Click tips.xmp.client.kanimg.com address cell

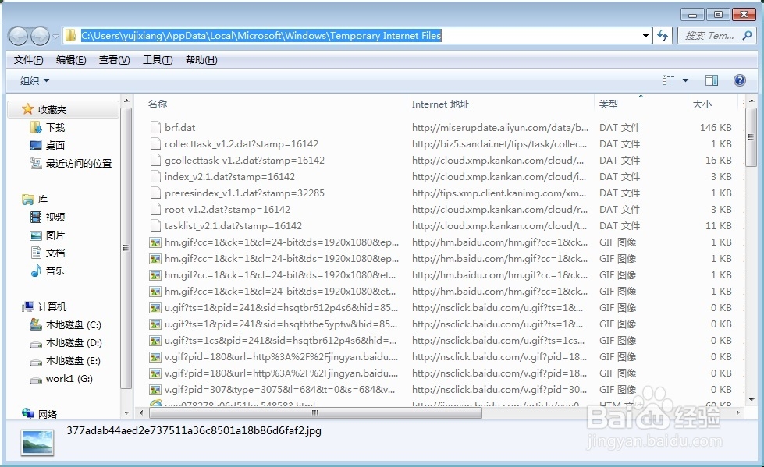pyautogui.click(x=499, y=193)
